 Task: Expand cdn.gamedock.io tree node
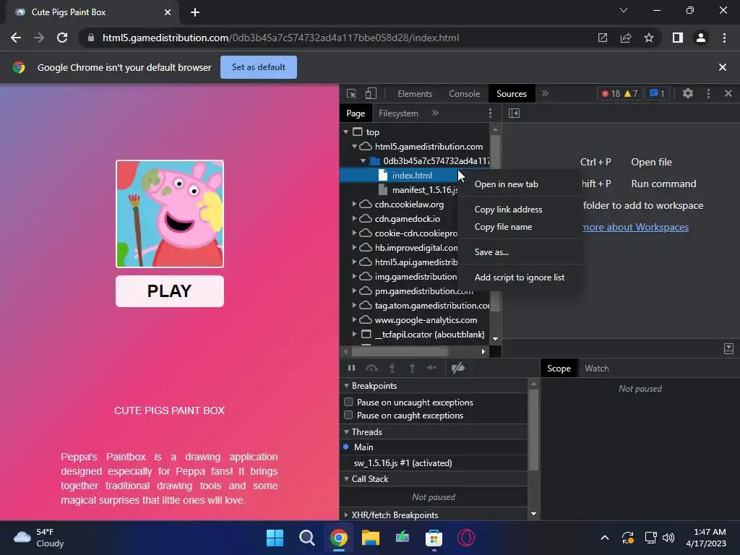(354, 218)
